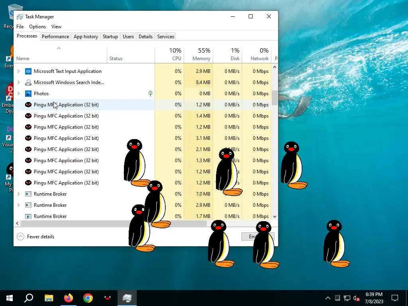Collapse to Fewer details
Viewport: 408px width, 306px height.
point(35,237)
